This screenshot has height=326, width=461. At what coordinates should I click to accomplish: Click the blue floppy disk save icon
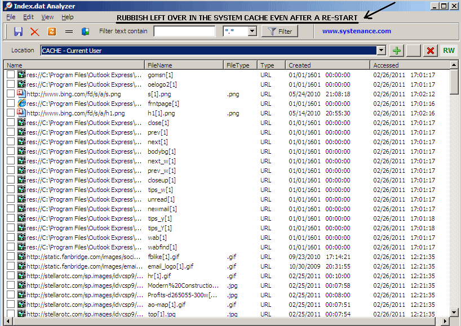click(x=18, y=32)
